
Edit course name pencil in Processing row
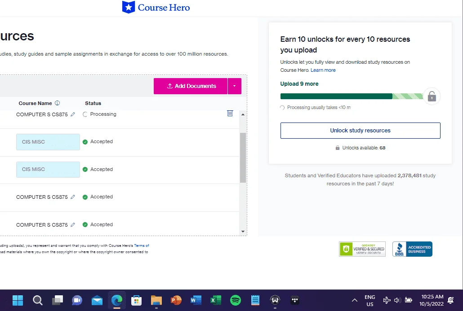tap(73, 114)
